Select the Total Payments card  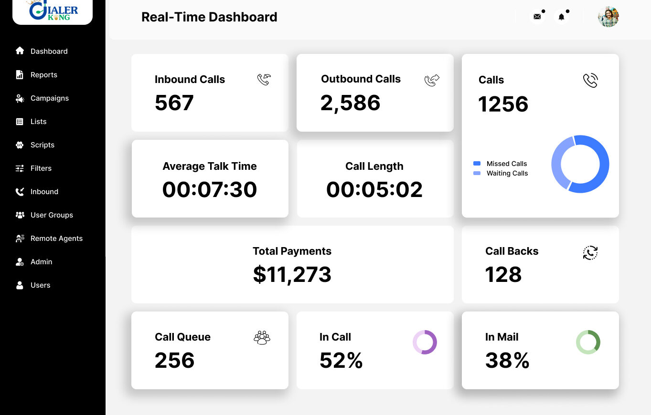pyautogui.click(x=292, y=264)
